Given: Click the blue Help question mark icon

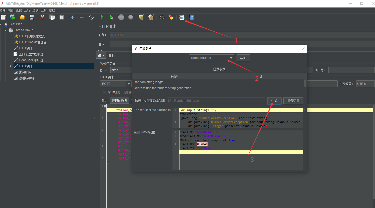Looking at the screenshot, I should coord(192,17).
